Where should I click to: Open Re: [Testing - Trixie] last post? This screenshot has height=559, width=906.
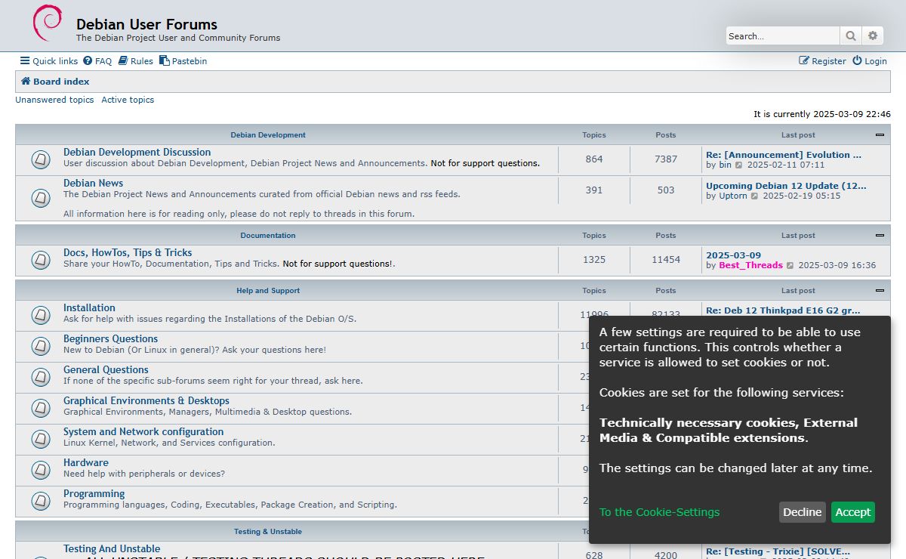click(x=778, y=551)
